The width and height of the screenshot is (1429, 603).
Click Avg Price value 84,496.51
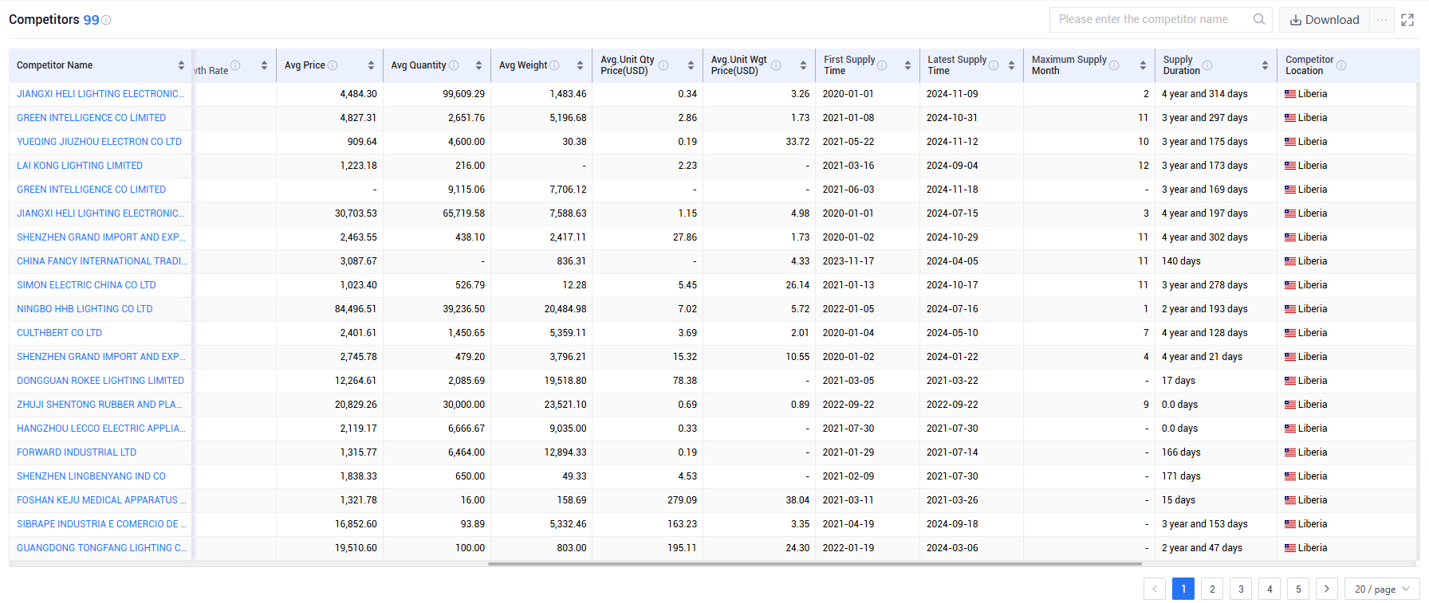(356, 309)
